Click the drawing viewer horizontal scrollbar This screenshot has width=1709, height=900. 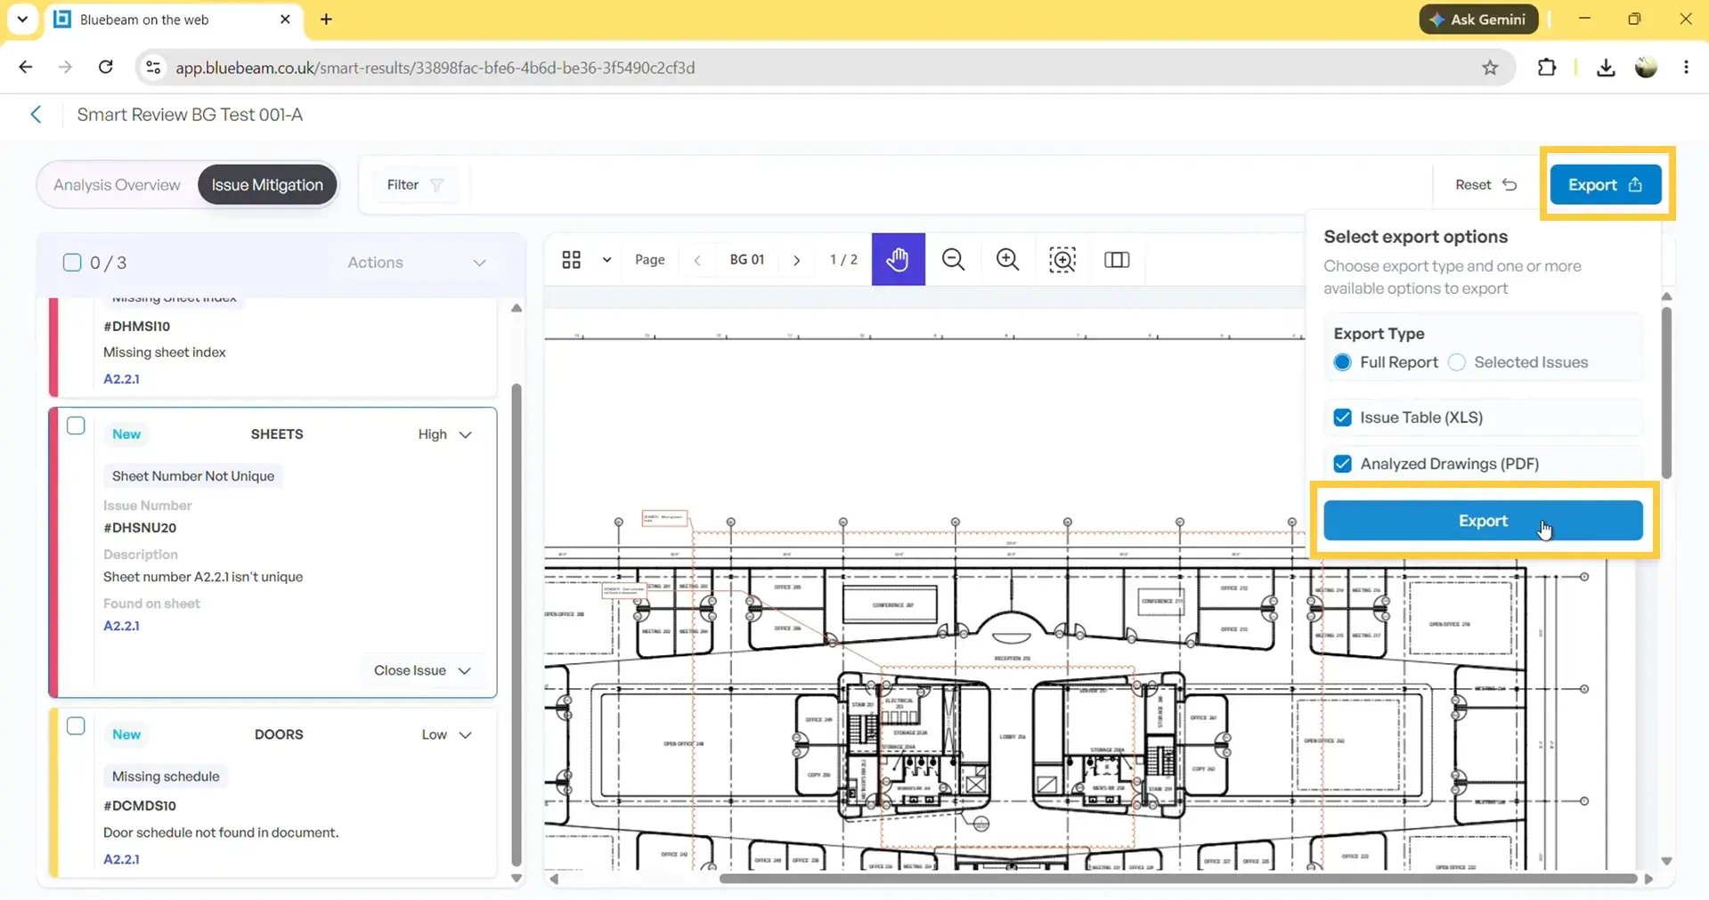(x=1177, y=879)
